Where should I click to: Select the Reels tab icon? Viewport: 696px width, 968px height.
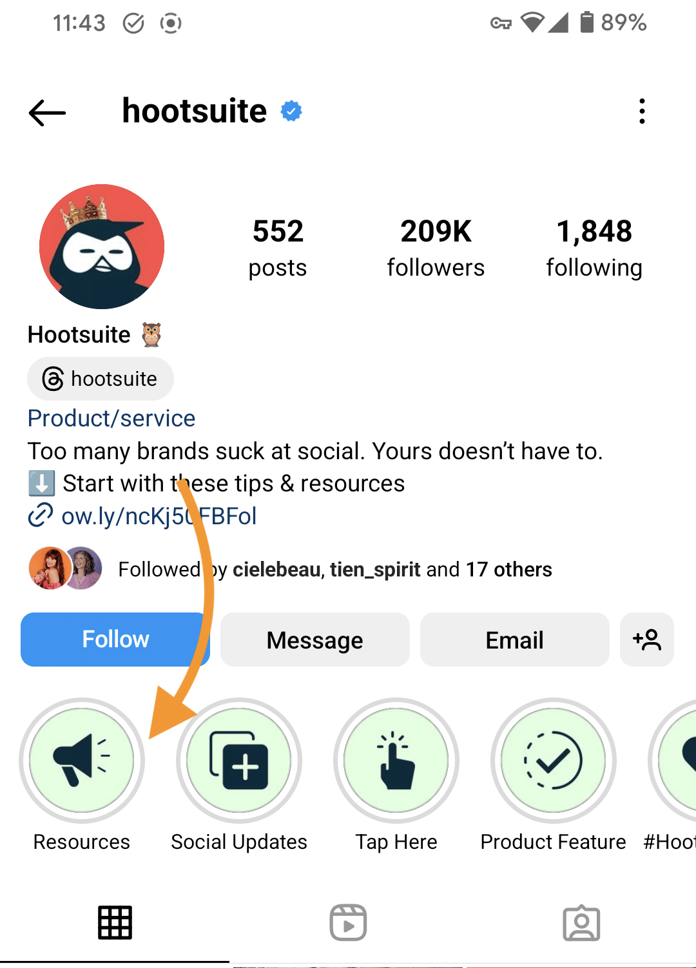pyautogui.click(x=348, y=922)
